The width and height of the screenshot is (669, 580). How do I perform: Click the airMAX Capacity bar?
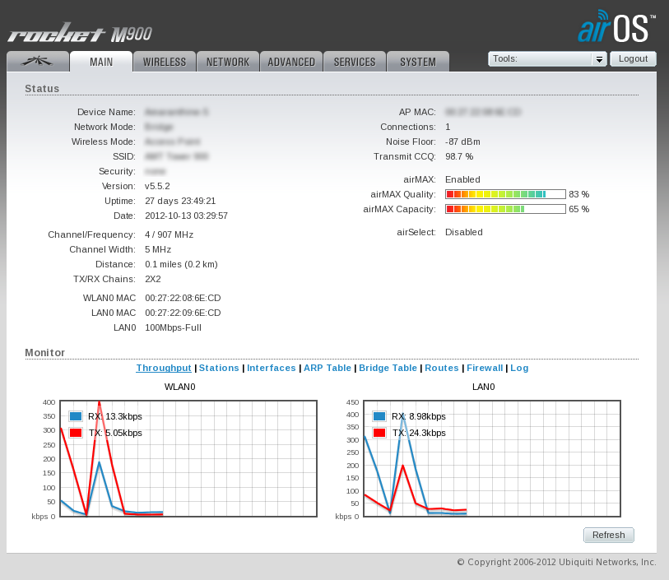[x=505, y=209]
